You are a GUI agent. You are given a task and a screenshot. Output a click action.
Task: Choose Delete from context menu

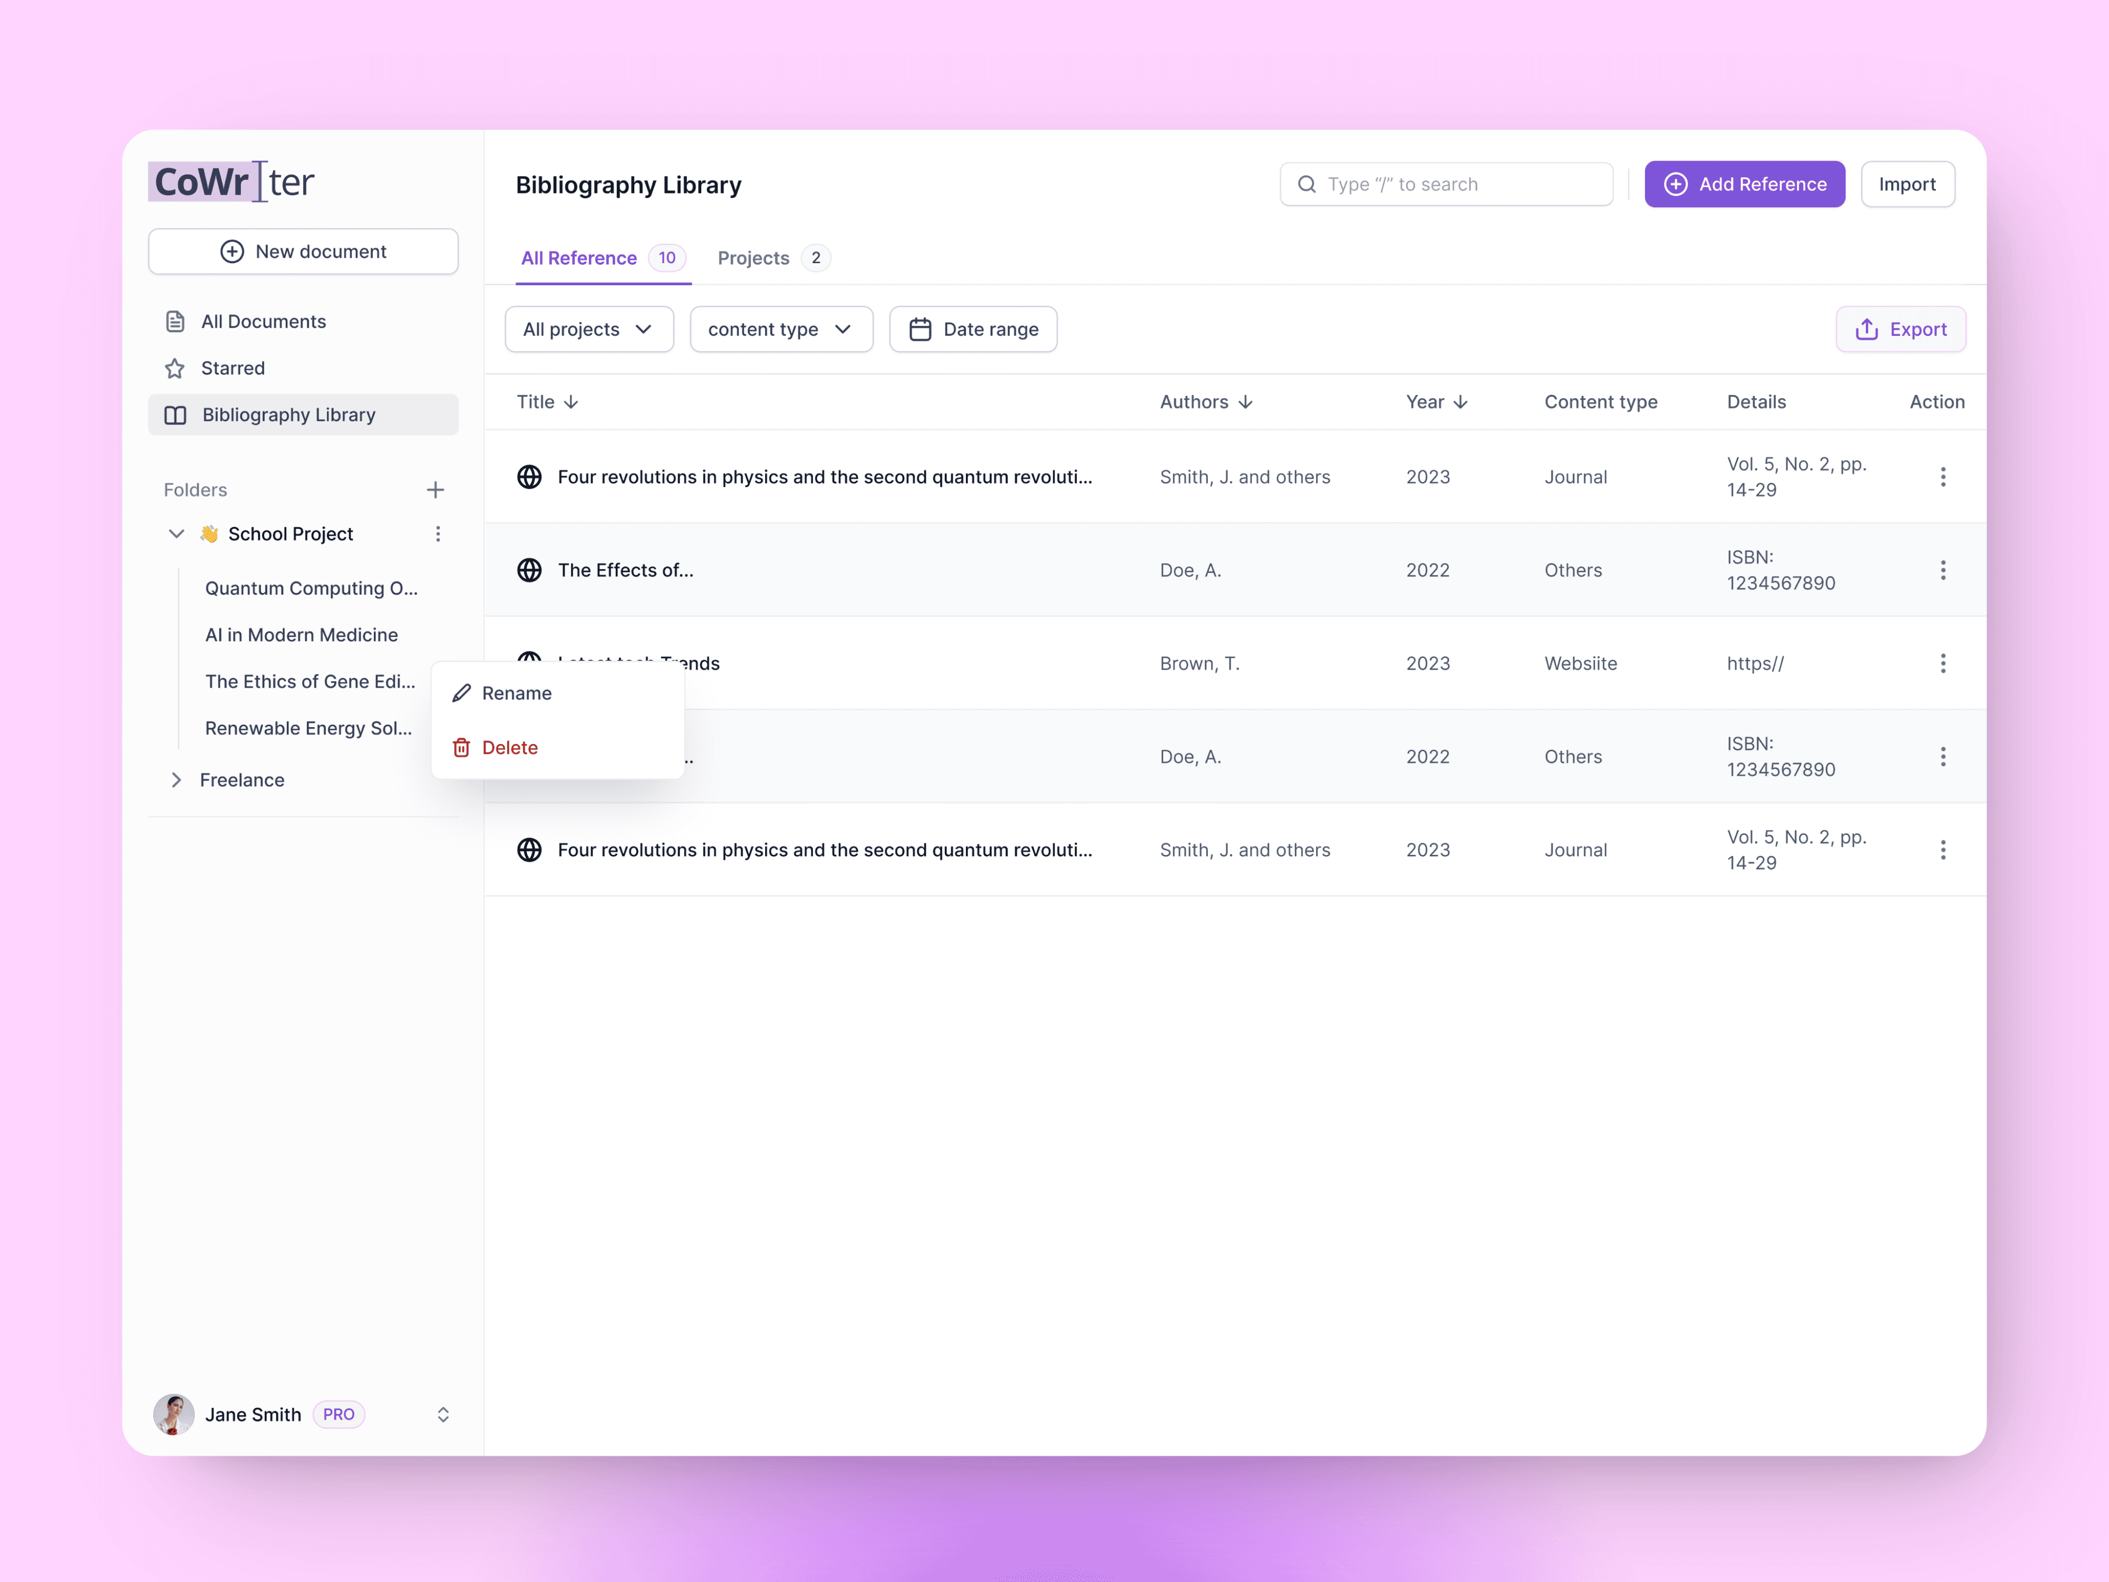558,748
